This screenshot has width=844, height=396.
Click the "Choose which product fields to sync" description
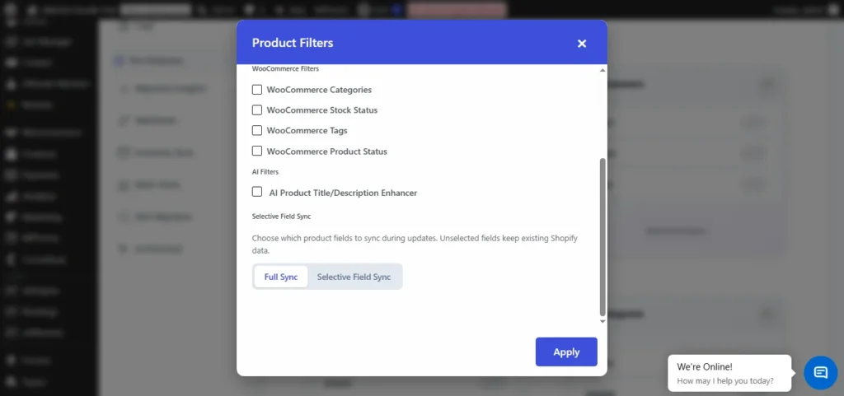[415, 244]
